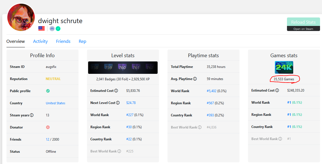This screenshot has height=164, width=322.
Task: Click the Playtime stats heading
Action: pos(203,56)
